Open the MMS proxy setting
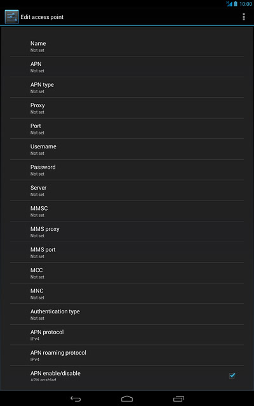Image resolution: width=254 pixels, height=406 pixels. 127,232
